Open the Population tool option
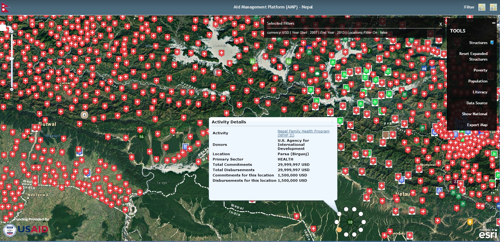 pos(478,81)
